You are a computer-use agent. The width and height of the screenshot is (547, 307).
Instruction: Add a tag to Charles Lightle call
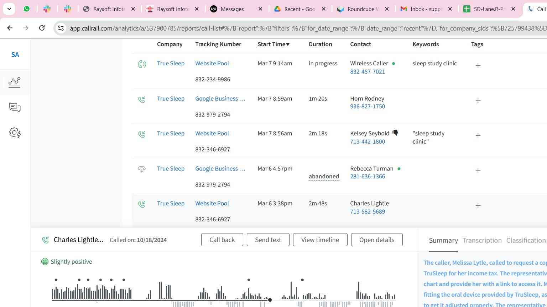pos(478,205)
